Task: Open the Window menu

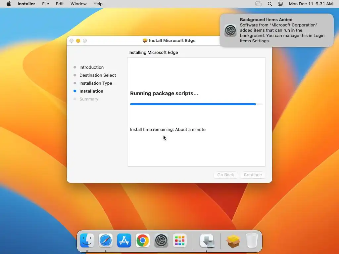Action: click(78, 4)
